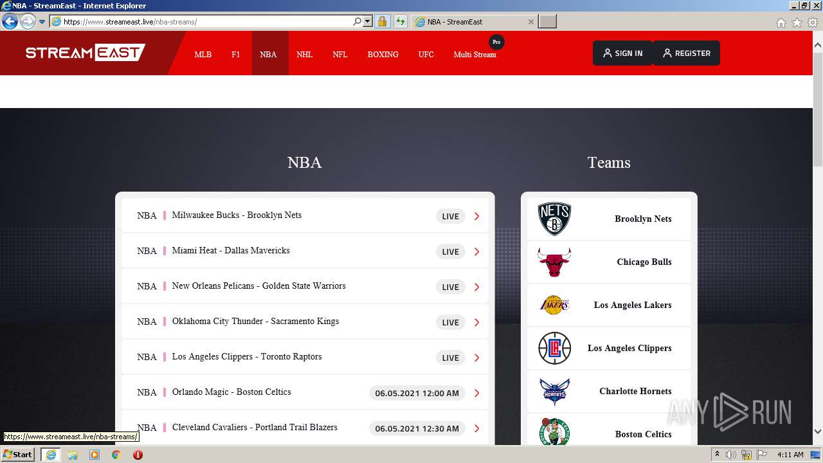Viewport: 823px width, 463px height.
Task: Open the BOXING navigation tab
Action: pos(383,55)
